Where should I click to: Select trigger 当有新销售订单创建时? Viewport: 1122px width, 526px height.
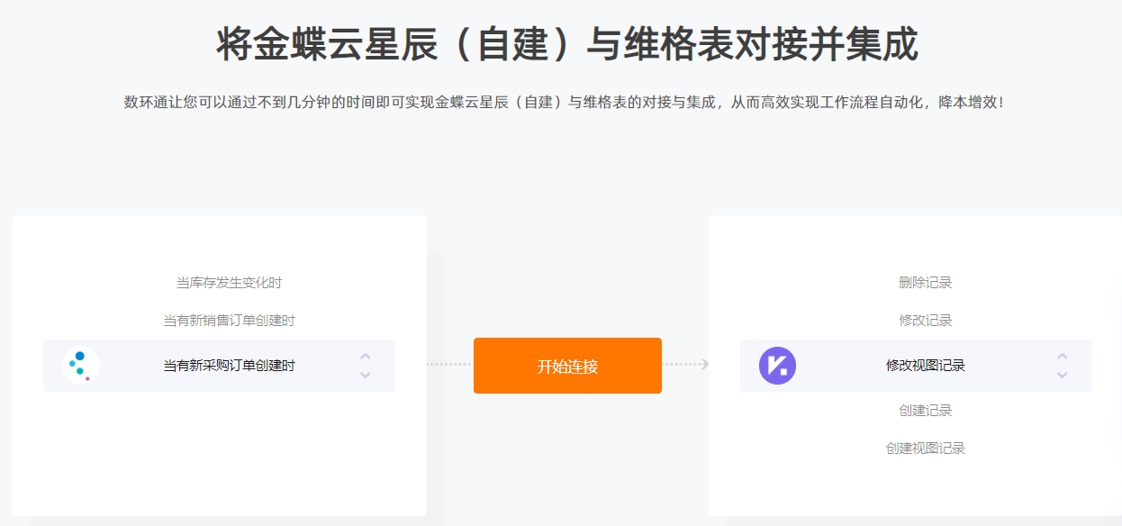(229, 321)
